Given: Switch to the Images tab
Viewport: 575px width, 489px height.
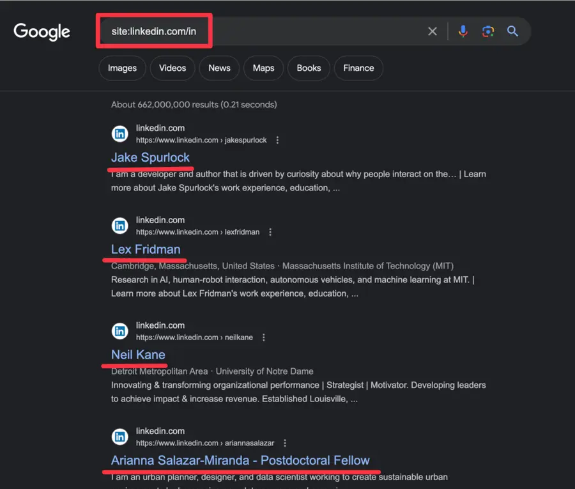Looking at the screenshot, I should point(122,68).
